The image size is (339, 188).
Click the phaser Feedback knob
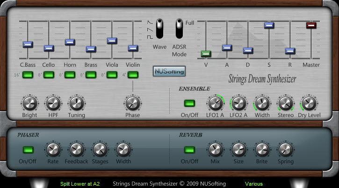click(76, 150)
